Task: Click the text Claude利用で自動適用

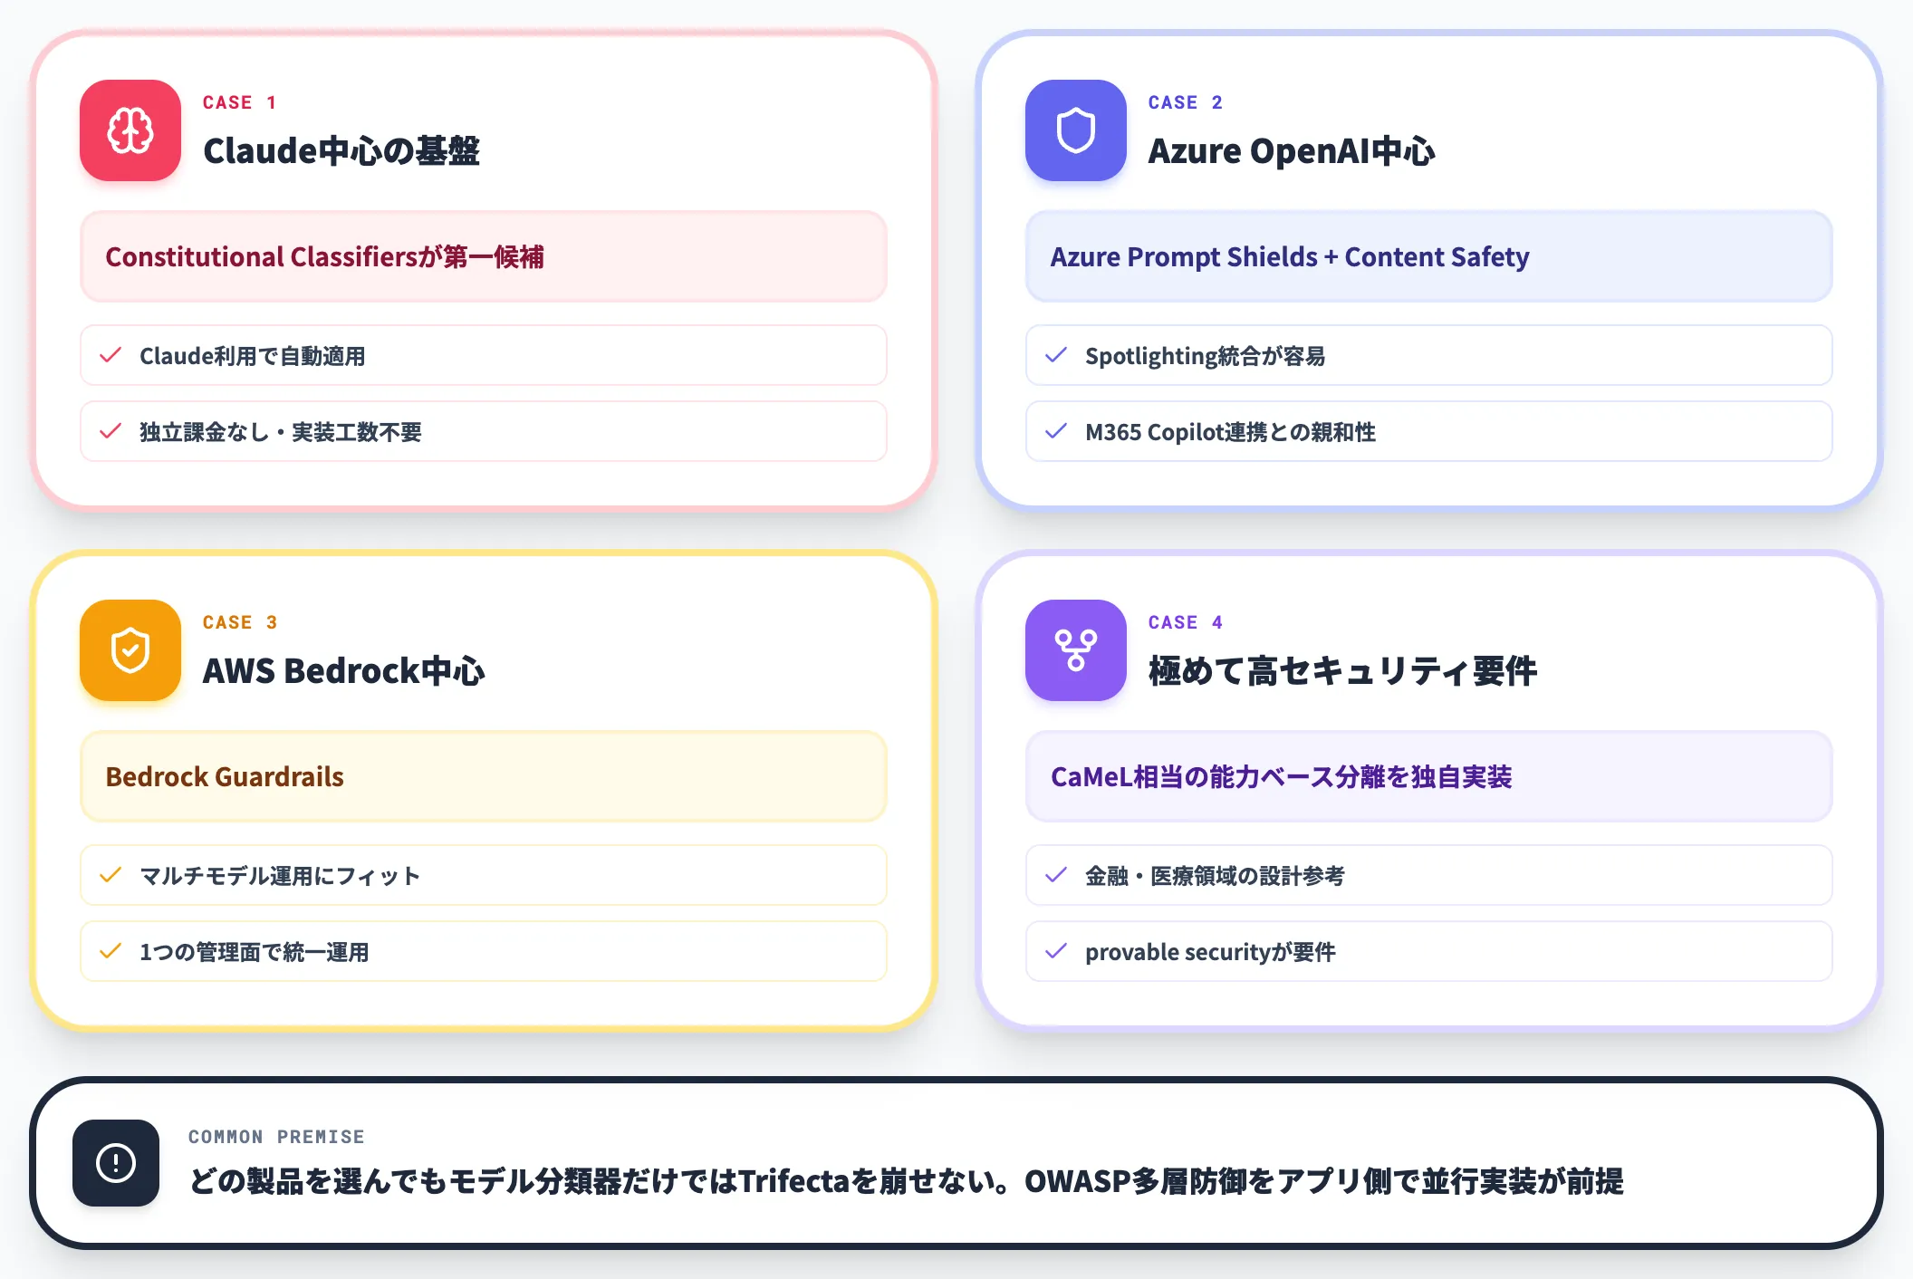Action: [x=253, y=356]
